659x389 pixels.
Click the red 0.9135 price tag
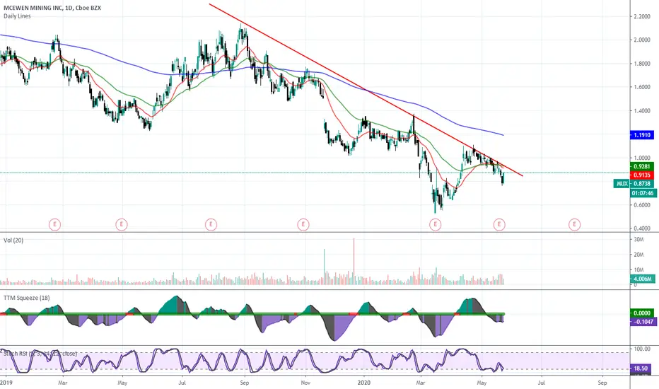pos(642,175)
